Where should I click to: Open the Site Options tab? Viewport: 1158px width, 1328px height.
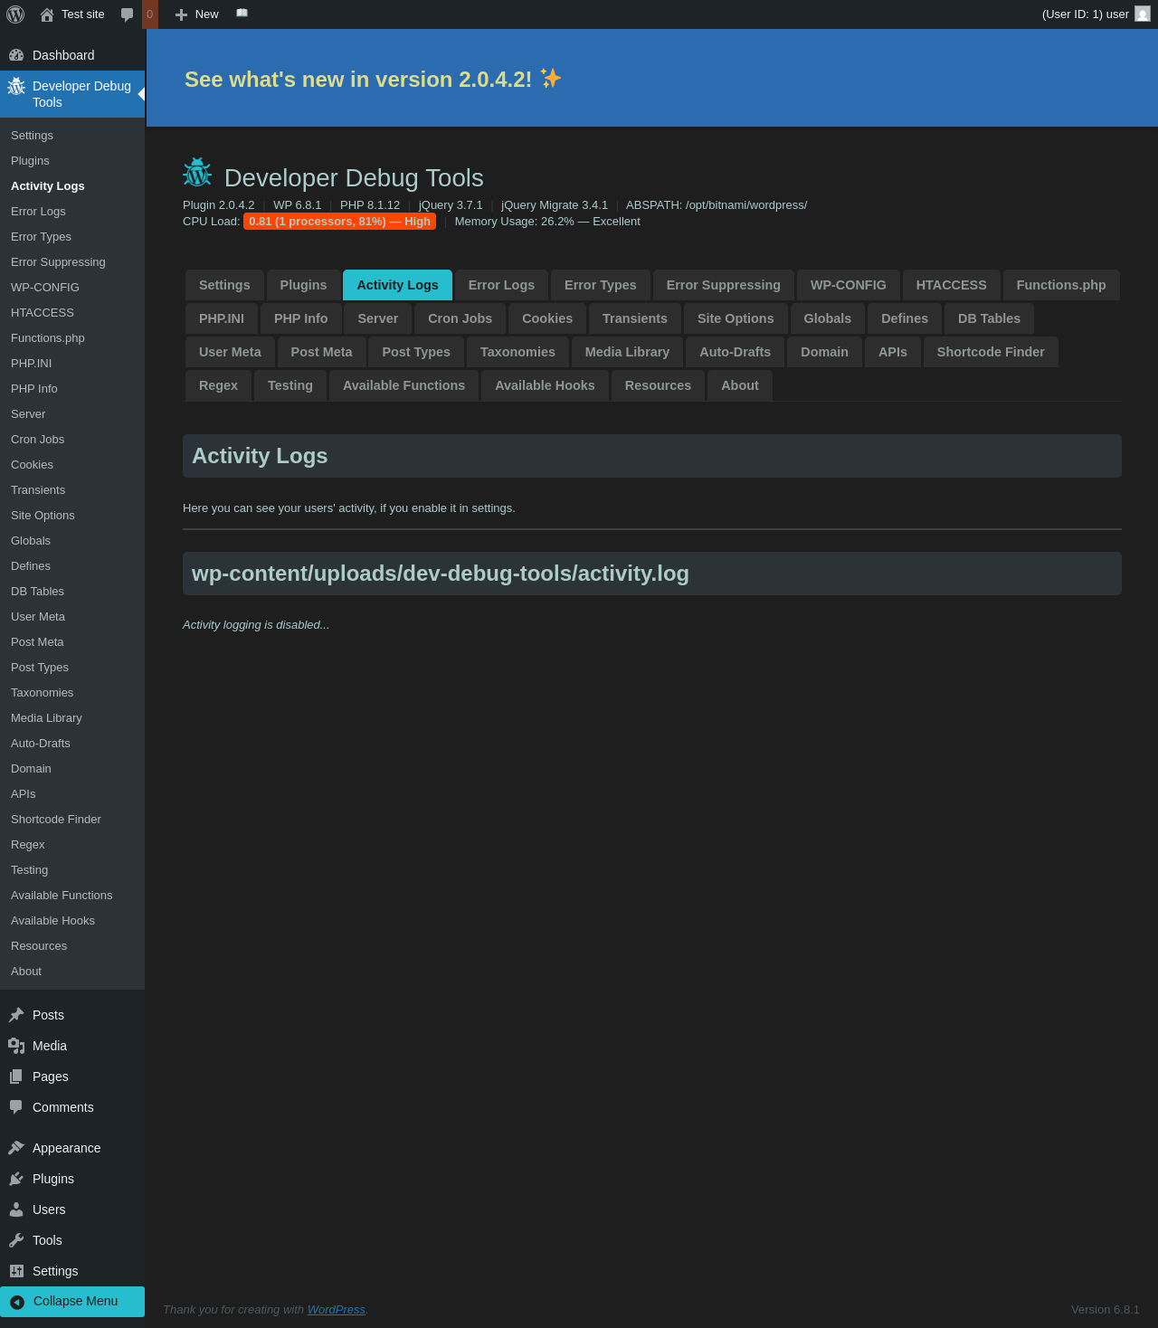click(x=736, y=318)
